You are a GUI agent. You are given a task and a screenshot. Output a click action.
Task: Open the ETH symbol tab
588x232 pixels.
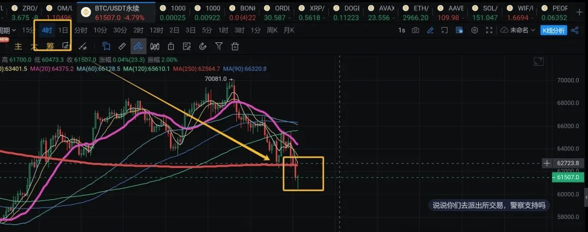tap(417, 12)
